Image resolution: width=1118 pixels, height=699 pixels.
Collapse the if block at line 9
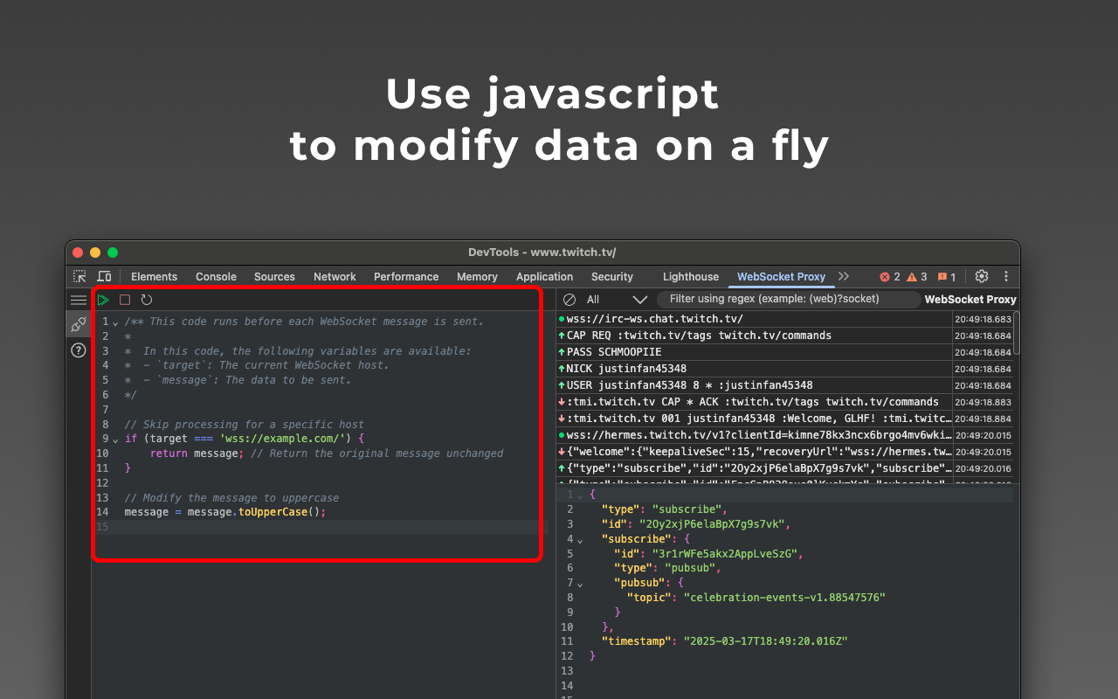pos(115,439)
